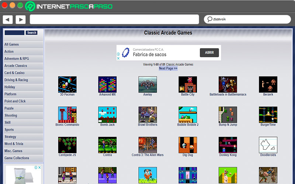Viewport: 295px width, 184px height.
Task: Open the Bionic Commando game icon
Action: click(67, 115)
